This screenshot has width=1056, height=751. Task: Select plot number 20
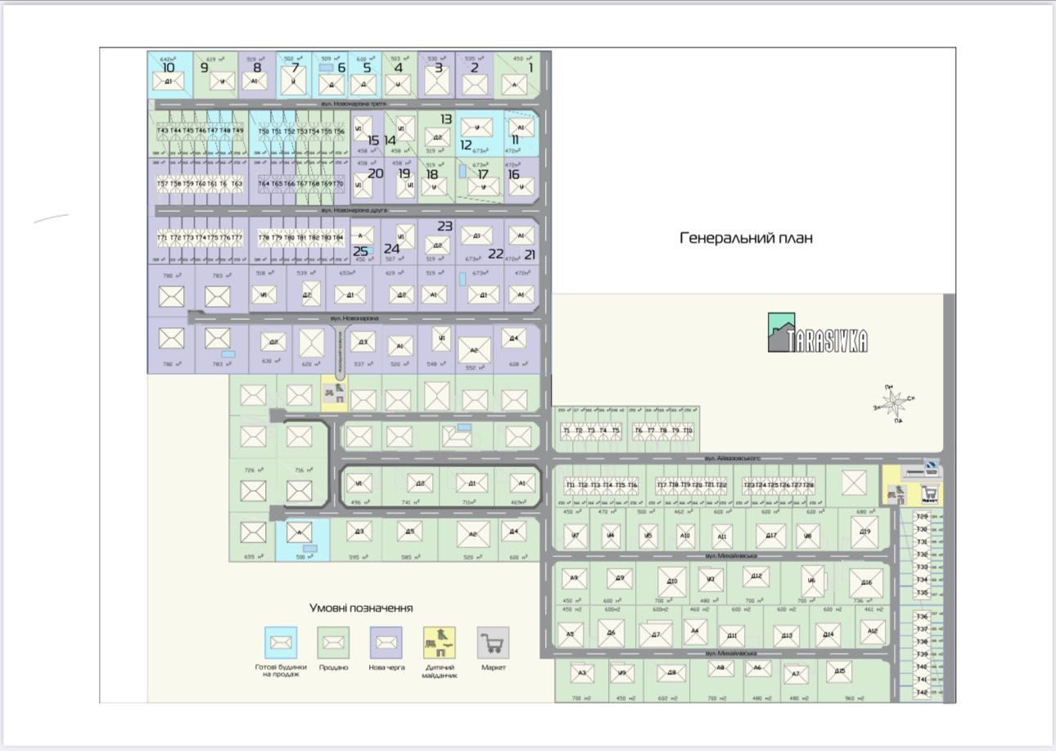click(375, 173)
